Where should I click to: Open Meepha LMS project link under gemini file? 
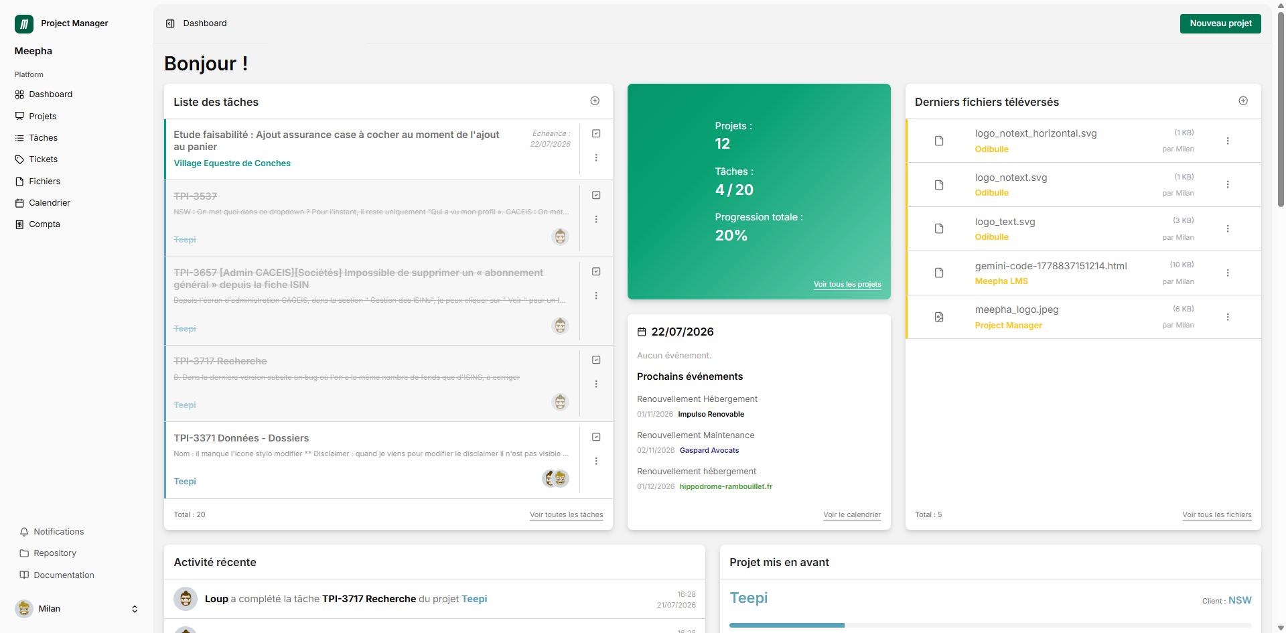(x=1001, y=281)
